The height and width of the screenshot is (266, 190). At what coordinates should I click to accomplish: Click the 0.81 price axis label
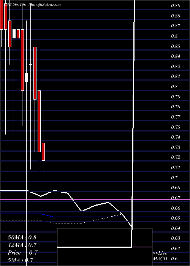[176, 76]
